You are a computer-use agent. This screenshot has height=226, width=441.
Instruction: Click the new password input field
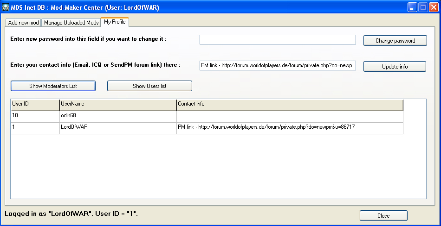click(278, 40)
